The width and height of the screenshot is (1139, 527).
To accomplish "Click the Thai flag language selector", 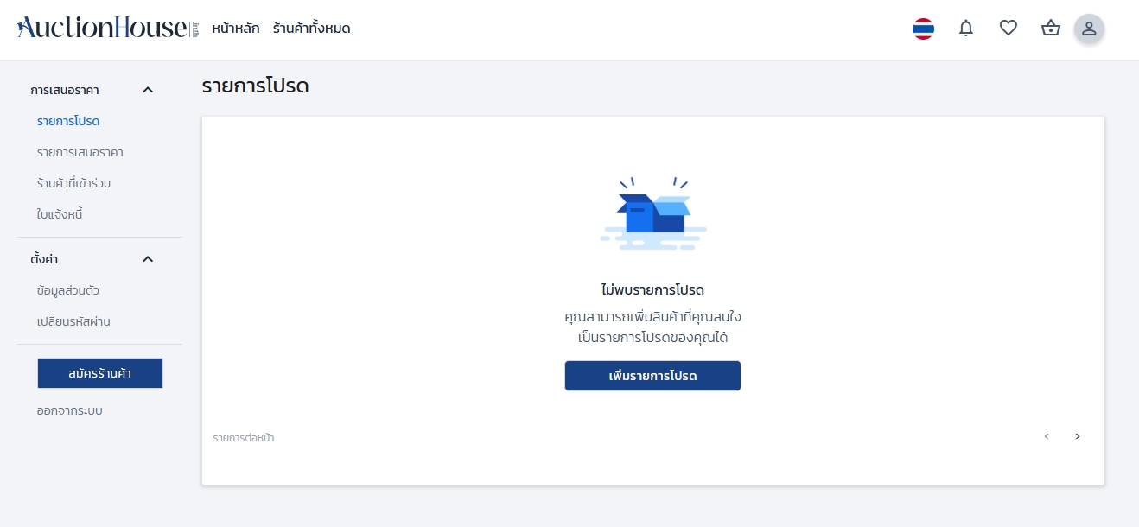I will [923, 29].
